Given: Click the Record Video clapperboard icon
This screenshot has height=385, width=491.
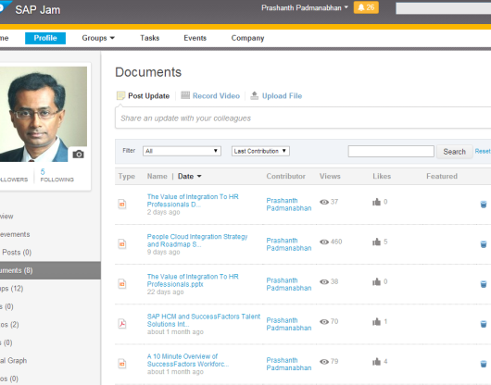Looking at the screenshot, I should 185,95.
